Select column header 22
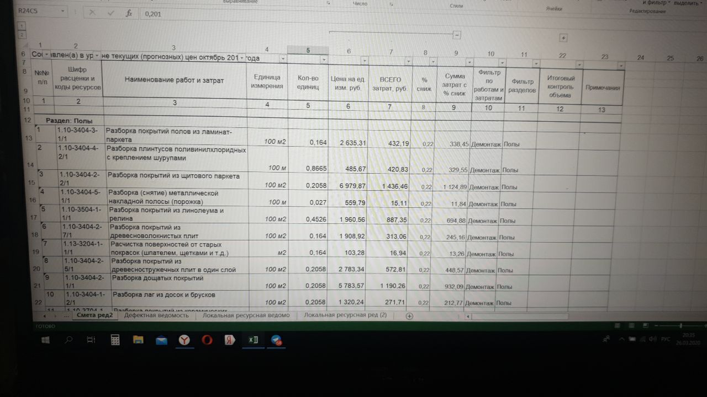Screen dimensions: 707x397 562,55
